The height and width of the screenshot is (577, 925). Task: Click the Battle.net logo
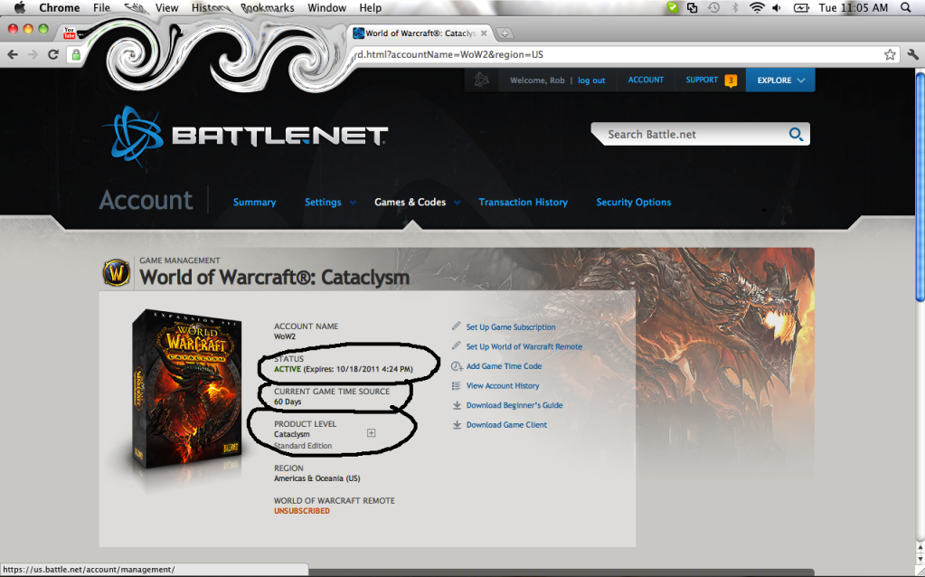click(244, 136)
